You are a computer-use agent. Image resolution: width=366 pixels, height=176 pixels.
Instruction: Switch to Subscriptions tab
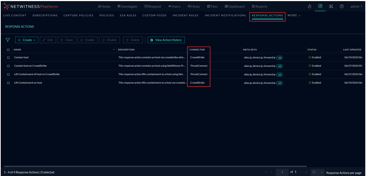[45, 15]
